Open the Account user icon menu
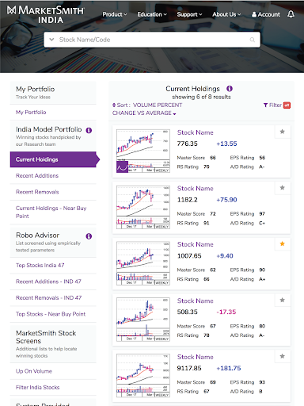This screenshot has height=406, width=304. pos(266,14)
